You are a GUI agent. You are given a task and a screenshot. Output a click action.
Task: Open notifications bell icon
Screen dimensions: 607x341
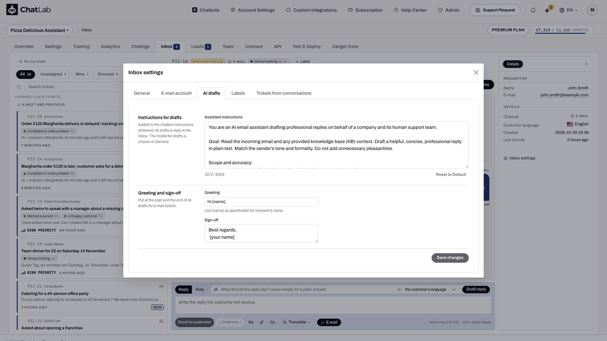[x=533, y=10]
